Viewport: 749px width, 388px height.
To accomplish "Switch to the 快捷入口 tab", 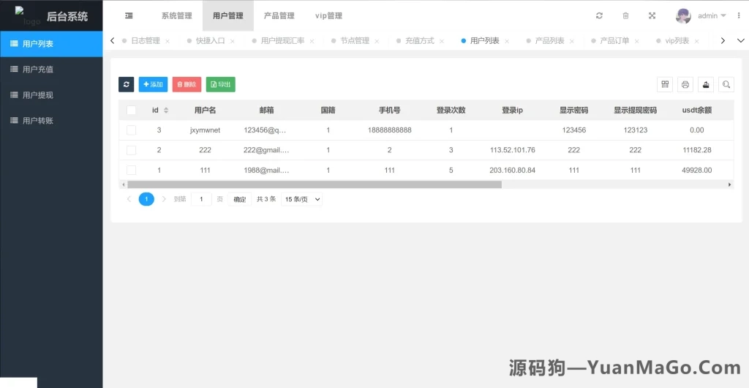I will click(x=210, y=41).
